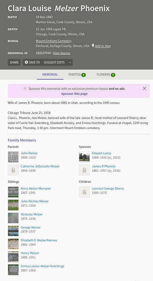Click the map pin icon beside Add to Map

pos(93,45)
